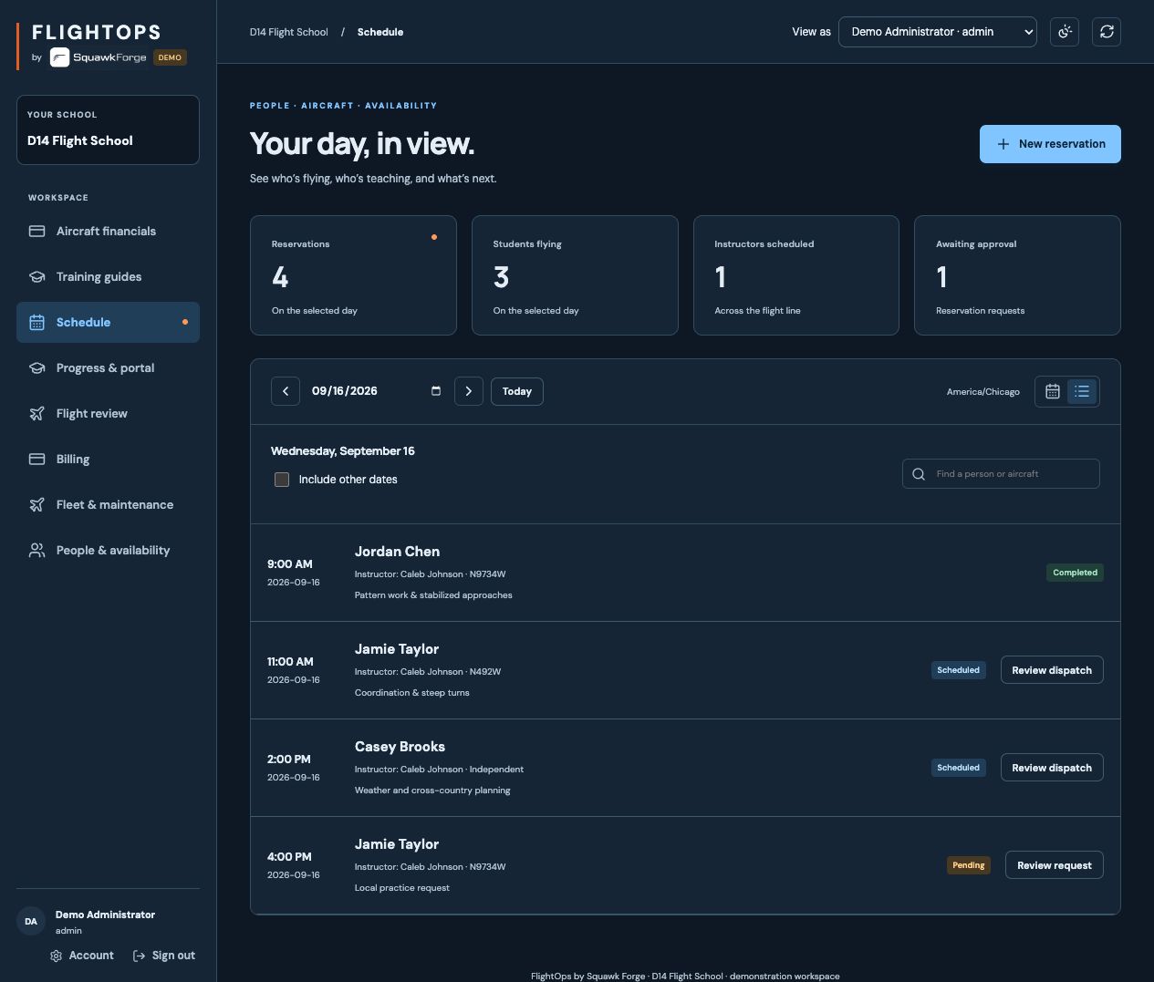Click the People & availability users icon

pyautogui.click(x=37, y=551)
